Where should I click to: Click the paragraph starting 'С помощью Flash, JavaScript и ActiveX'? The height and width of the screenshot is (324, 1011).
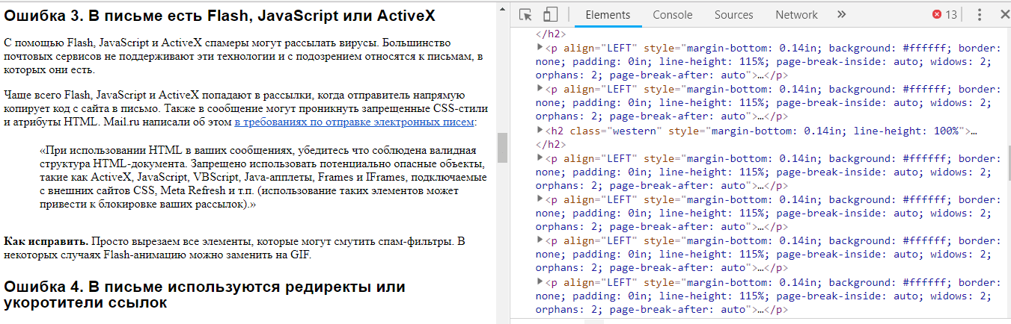point(244,57)
